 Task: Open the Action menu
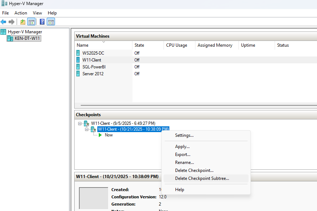(21, 13)
